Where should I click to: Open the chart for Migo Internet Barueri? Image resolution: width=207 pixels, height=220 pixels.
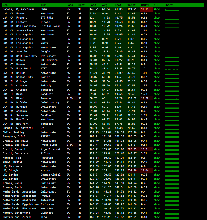tap(172, 149)
